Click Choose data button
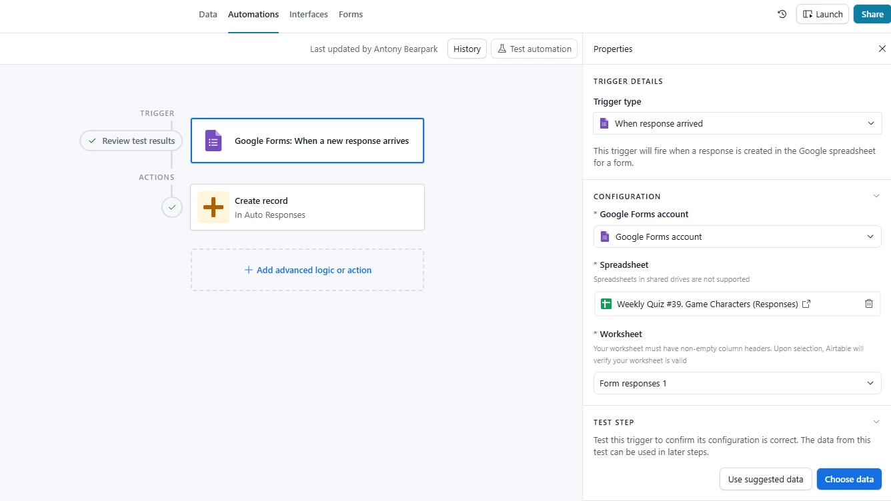This screenshot has width=891, height=501. click(849, 479)
